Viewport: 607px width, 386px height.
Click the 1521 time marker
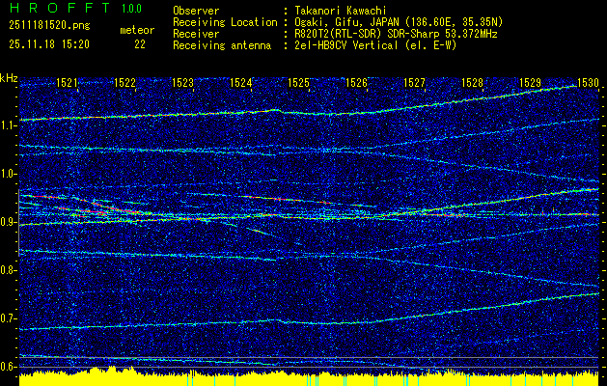coord(68,83)
